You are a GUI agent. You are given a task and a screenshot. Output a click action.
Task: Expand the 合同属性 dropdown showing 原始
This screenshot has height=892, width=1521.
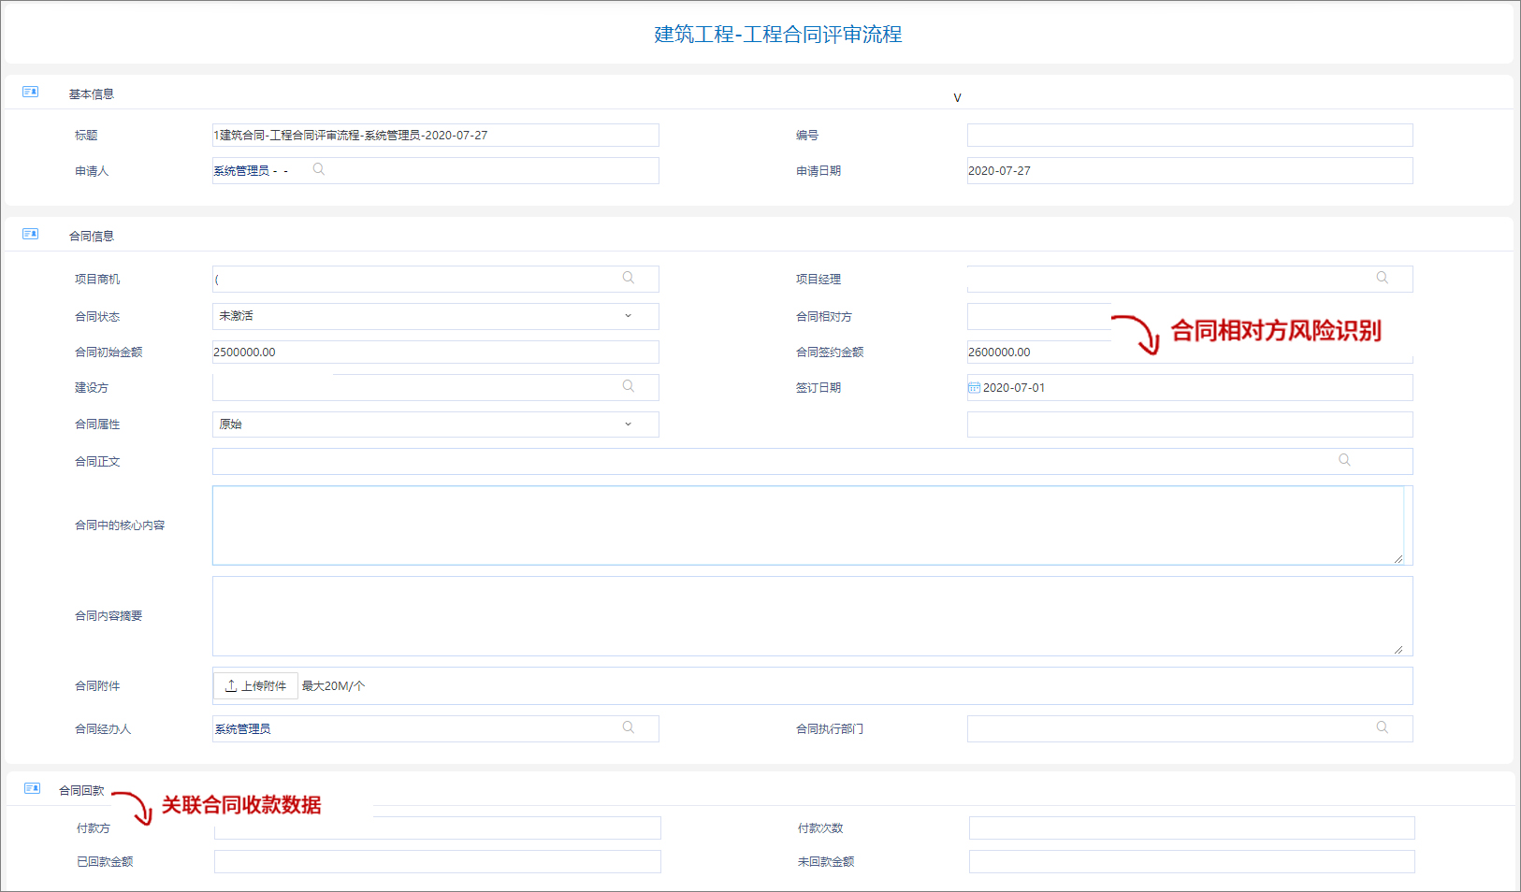436,424
